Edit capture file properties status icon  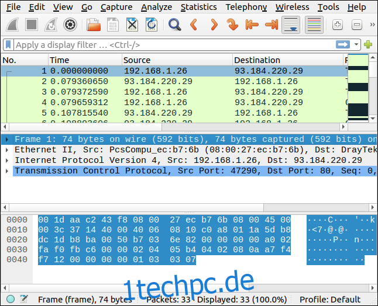point(24,299)
